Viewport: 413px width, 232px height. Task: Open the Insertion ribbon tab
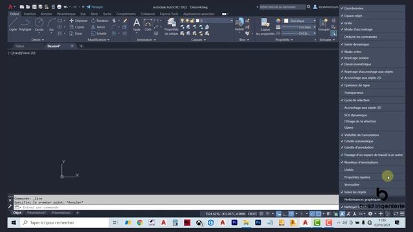pos(30,14)
